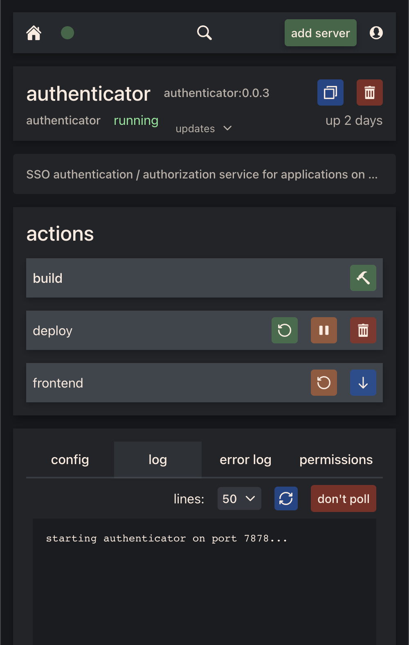Click the blue copy deployment icon

click(330, 92)
